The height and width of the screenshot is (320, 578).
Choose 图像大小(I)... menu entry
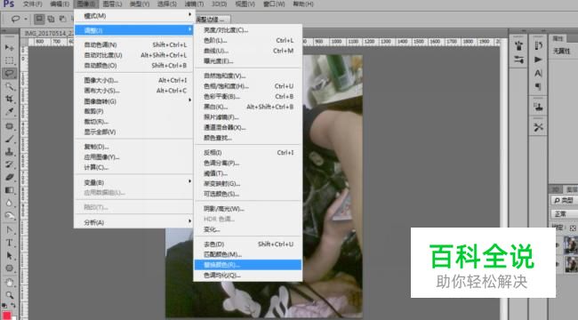pos(134,80)
